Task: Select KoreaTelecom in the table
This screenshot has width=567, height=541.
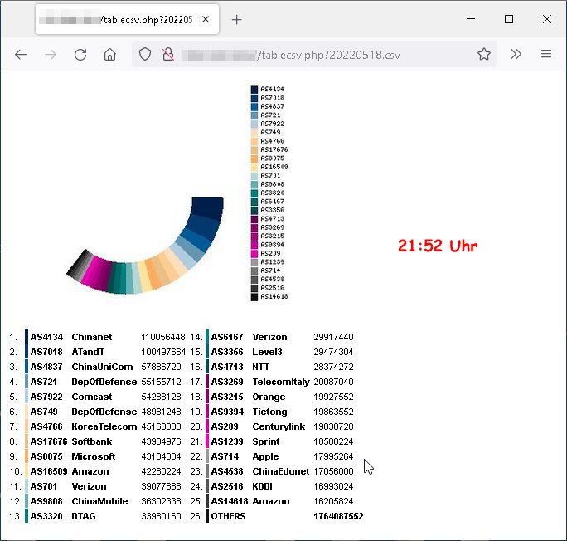Action: 104,426
